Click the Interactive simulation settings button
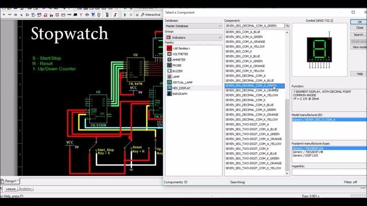 point(150,15)
